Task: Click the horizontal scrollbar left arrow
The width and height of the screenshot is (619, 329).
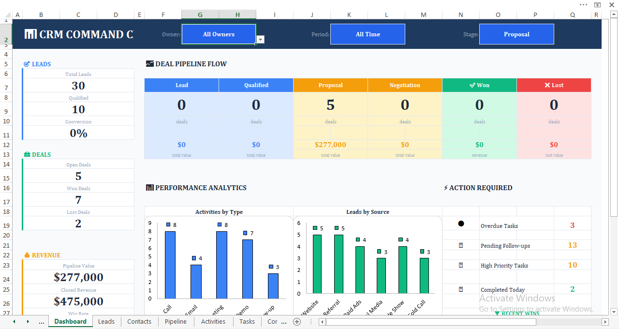Action: (322, 322)
